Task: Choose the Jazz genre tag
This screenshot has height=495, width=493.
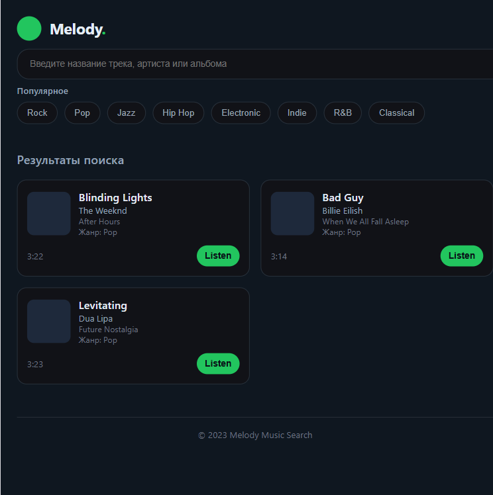Action: (126, 112)
